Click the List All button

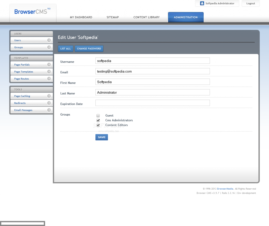click(65, 49)
